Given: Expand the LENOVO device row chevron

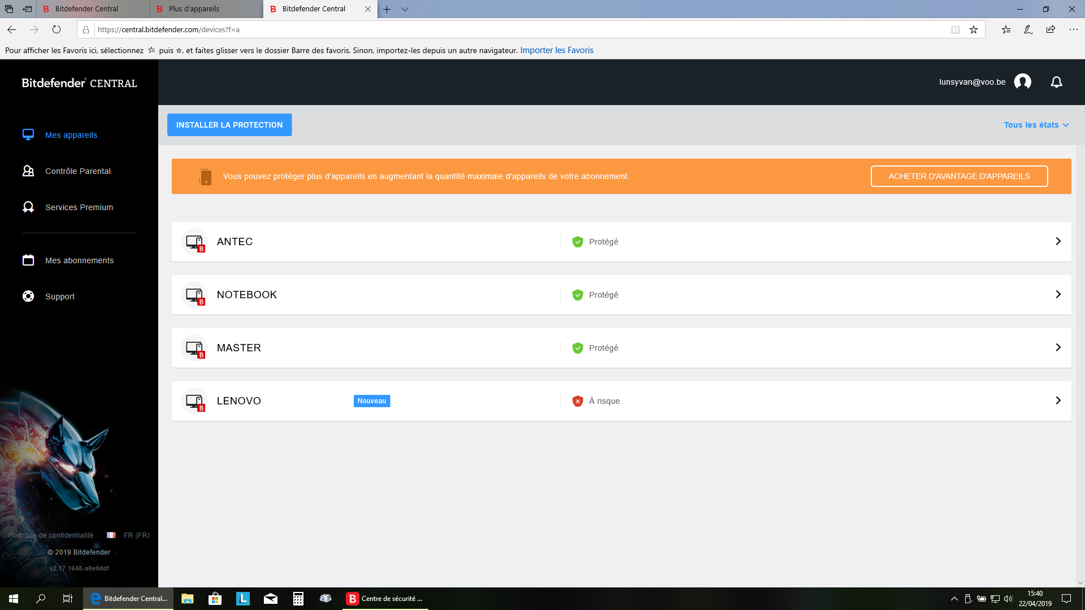Looking at the screenshot, I should [x=1058, y=400].
